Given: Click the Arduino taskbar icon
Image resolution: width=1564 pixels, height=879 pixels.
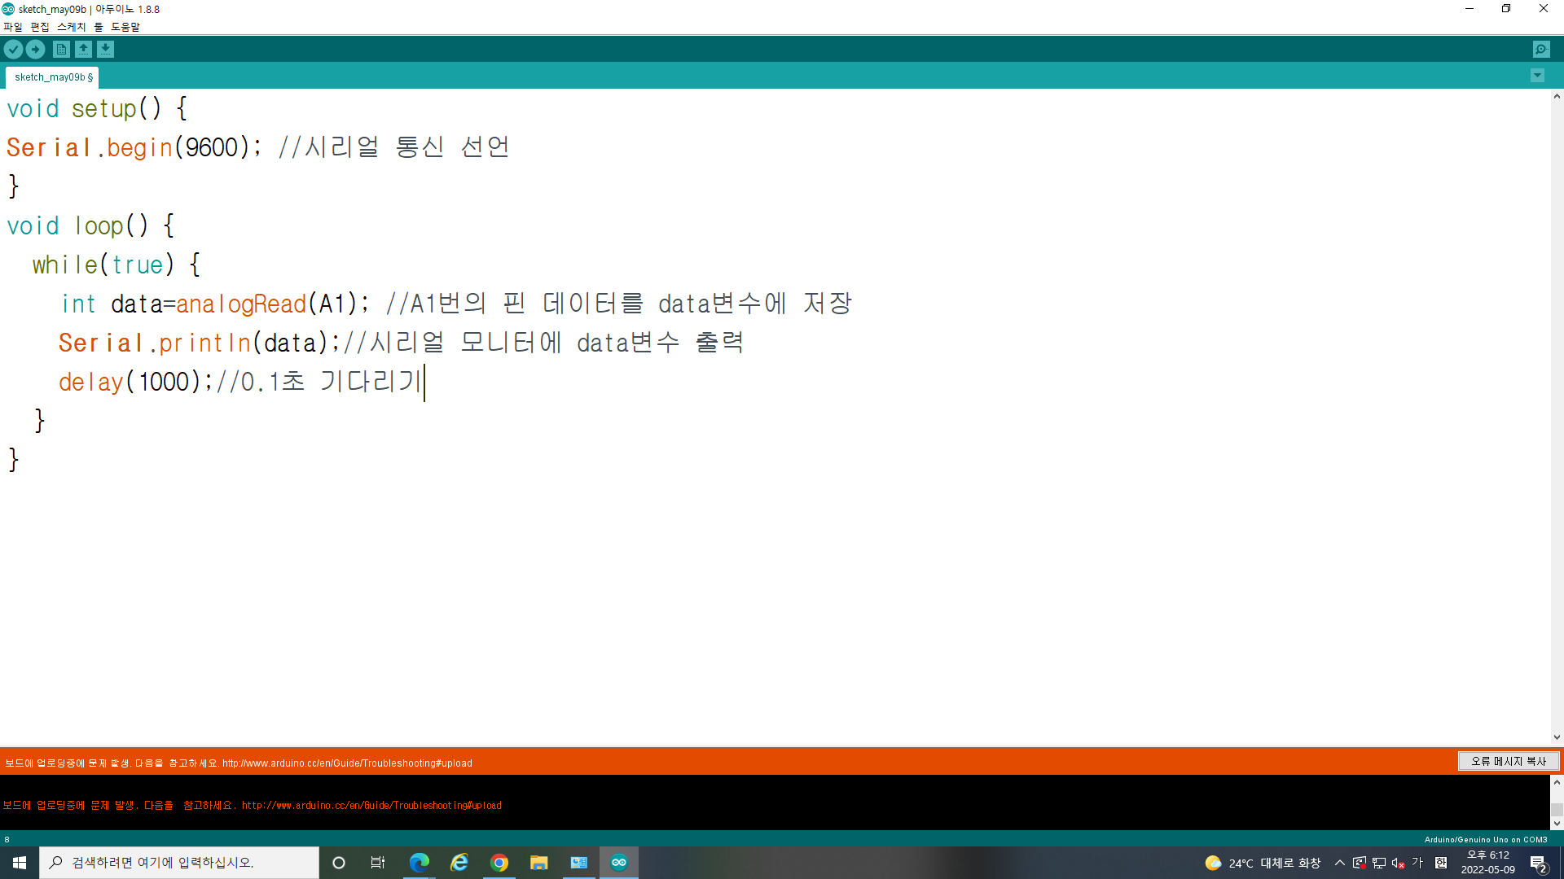Looking at the screenshot, I should (x=619, y=863).
